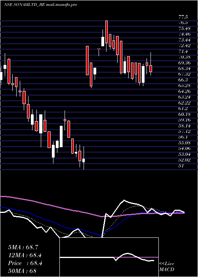Click the 68.34 price axis label

[x=185, y=68]
